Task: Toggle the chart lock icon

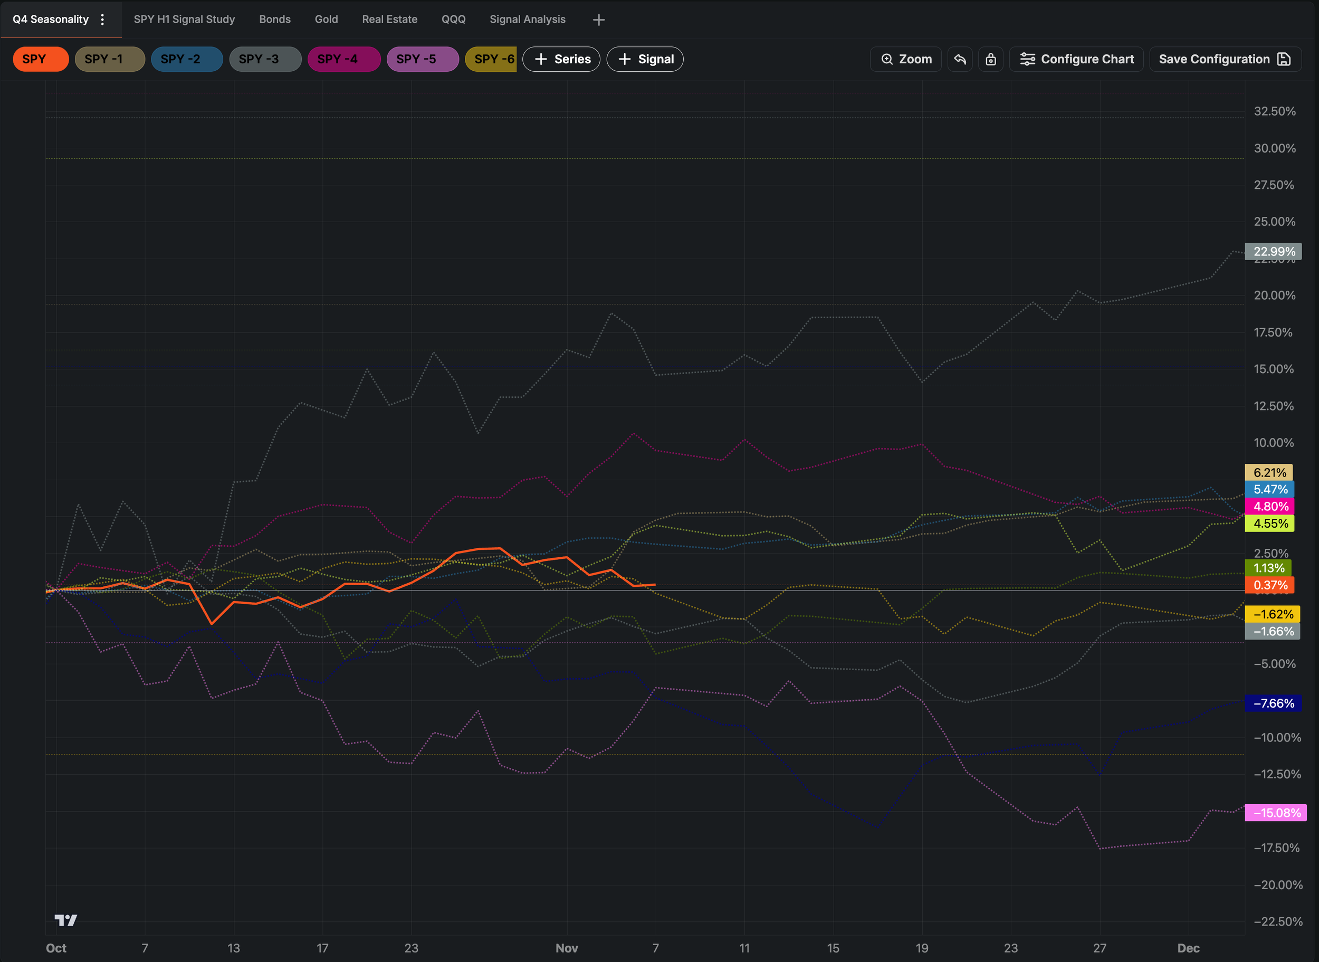Action: [991, 59]
